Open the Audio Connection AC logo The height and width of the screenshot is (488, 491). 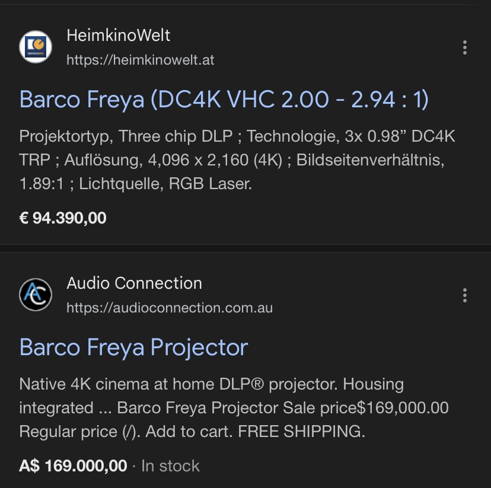click(x=36, y=295)
